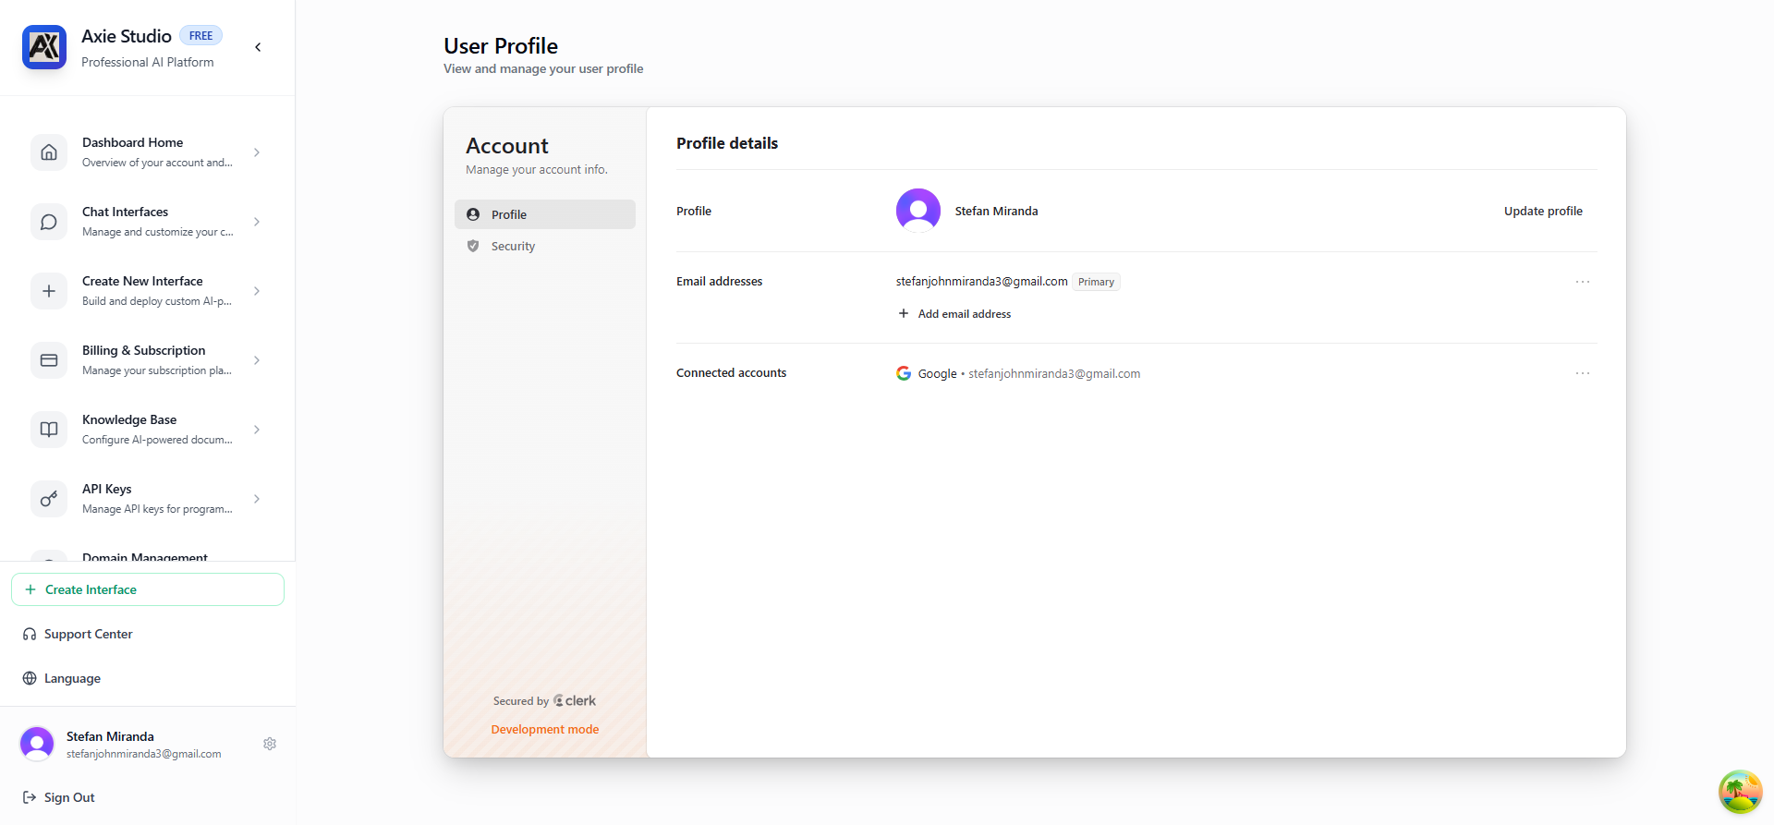Image resolution: width=1774 pixels, height=825 pixels.
Task: Switch to the Security account tab
Action: click(x=545, y=247)
